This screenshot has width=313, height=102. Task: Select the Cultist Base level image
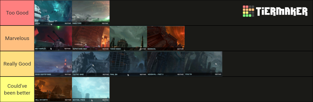pos(91,64)
